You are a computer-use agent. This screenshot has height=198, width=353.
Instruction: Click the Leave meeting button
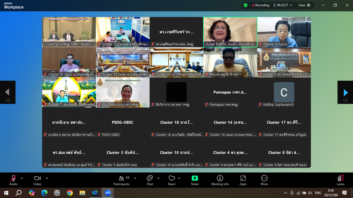pyautogui.click(x=341, y=180)
